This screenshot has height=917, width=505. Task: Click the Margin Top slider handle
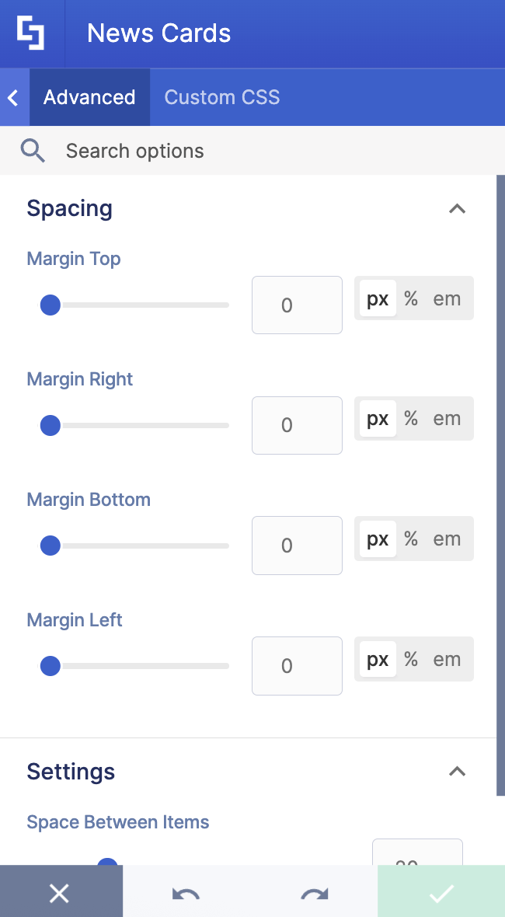(x=50, y=305)
